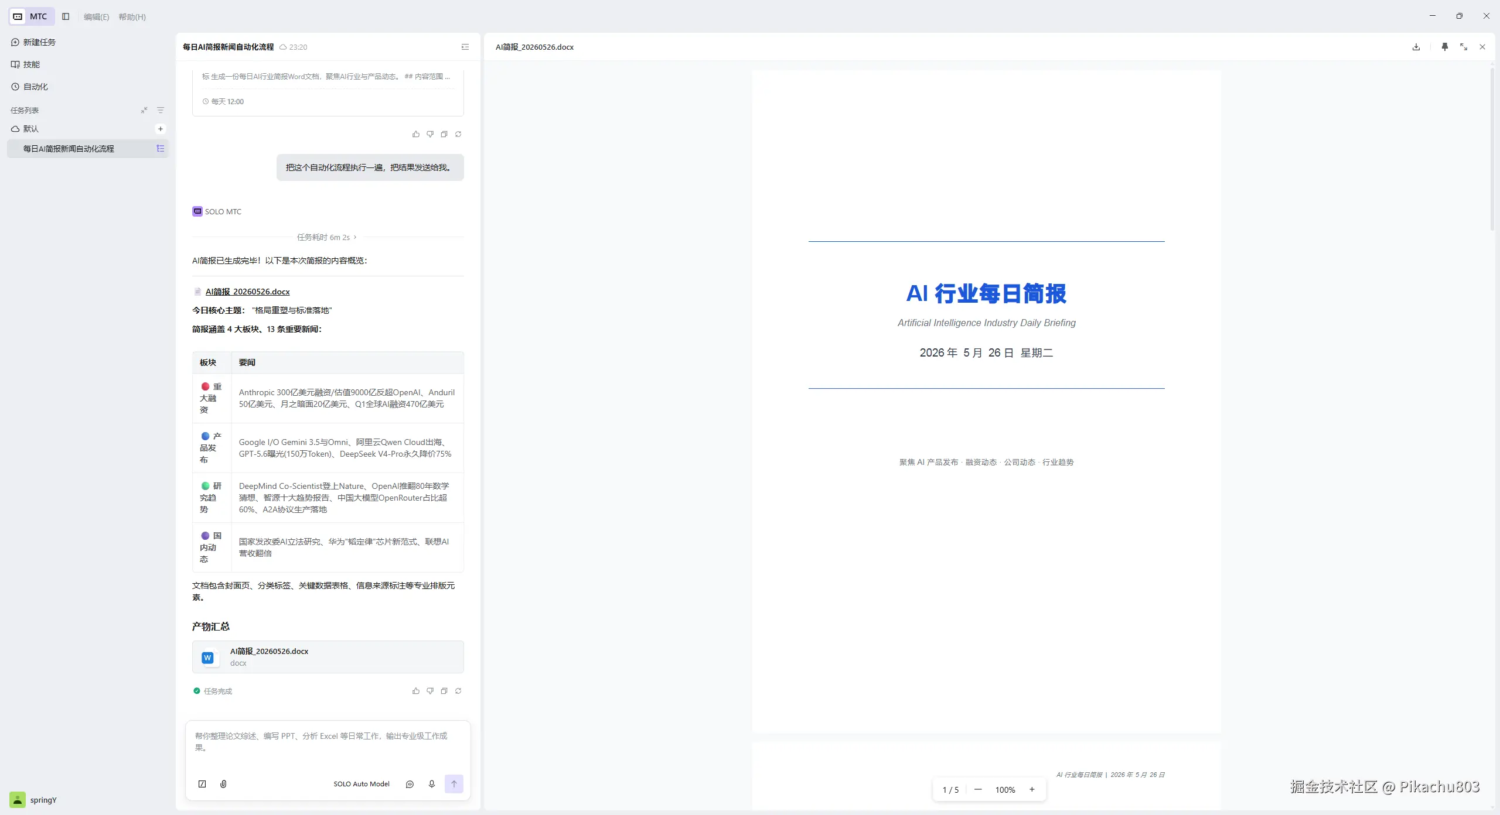Click the 100% zoom level value
Screen dimensions: 1500x815
tap(1005, 790)
